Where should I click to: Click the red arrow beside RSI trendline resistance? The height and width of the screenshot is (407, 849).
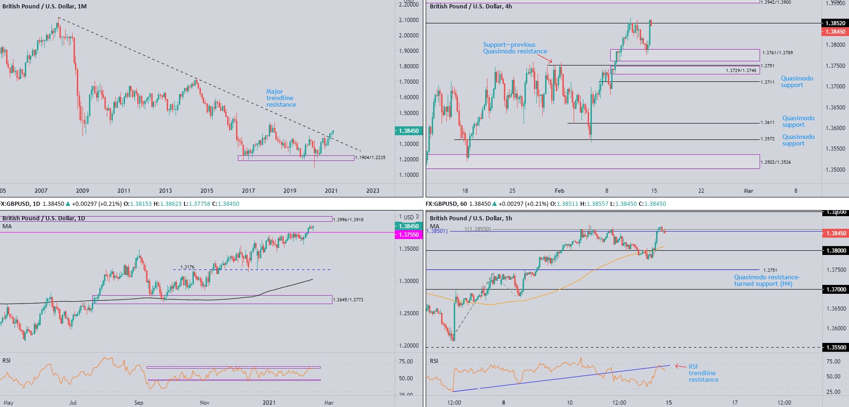pyautogui.click(x=680, y=366)
